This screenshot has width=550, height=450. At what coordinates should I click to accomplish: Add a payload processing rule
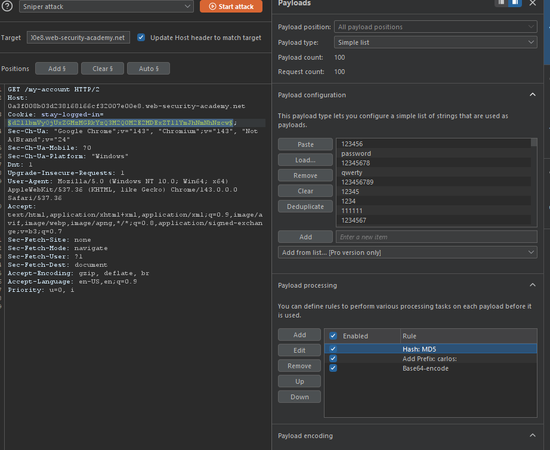(299, 335)
